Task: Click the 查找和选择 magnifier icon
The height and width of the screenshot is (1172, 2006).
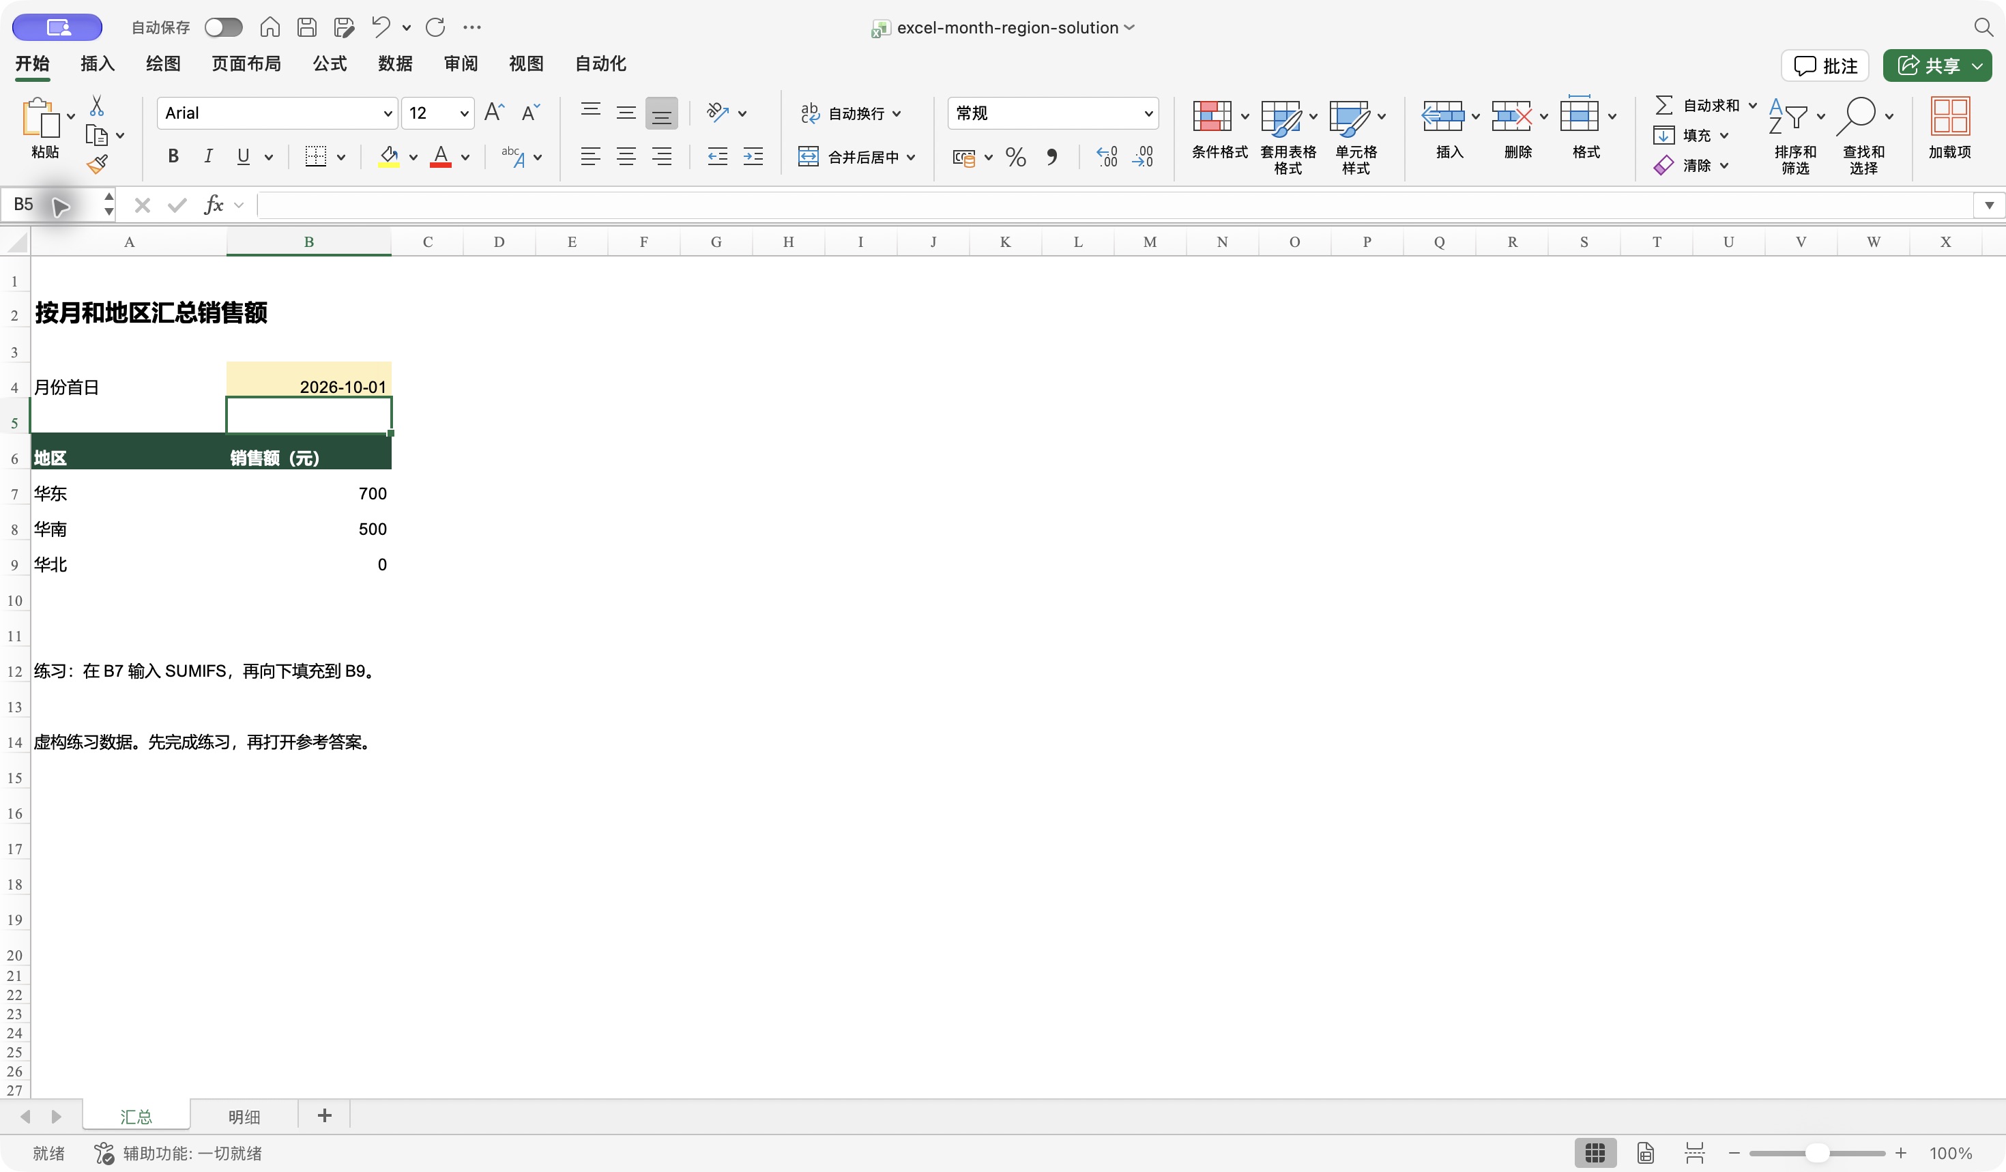Action: click(x=1857, y=116)
